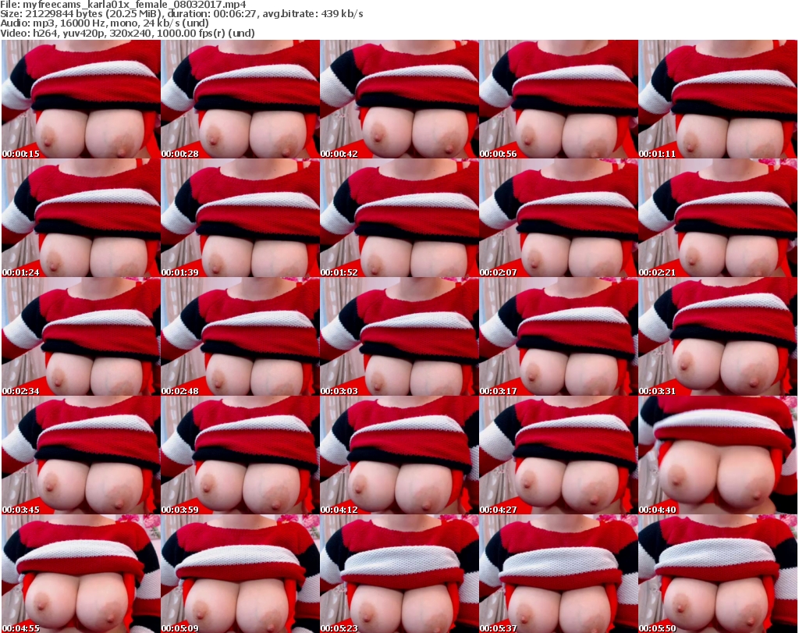Viewport: 799px width, 633px height.
Task: Open the frame stamped 00:04:55
Action: point(81,574)
